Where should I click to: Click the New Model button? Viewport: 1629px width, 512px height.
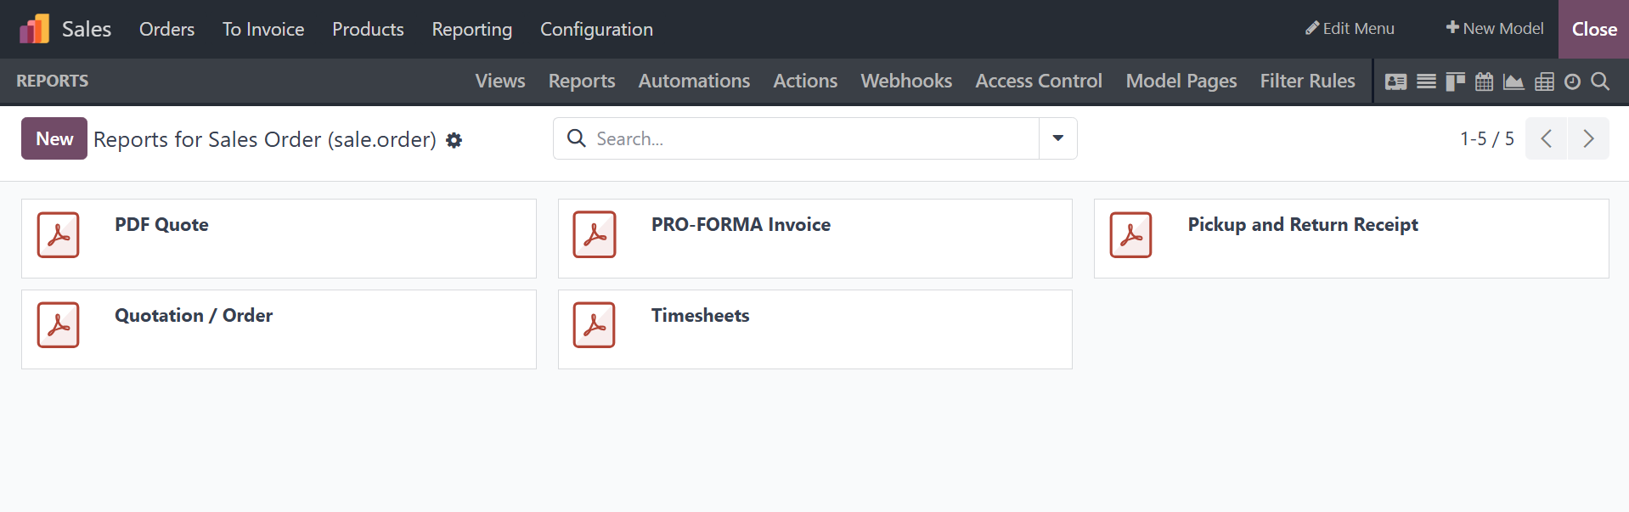(x=1495, y=29)
